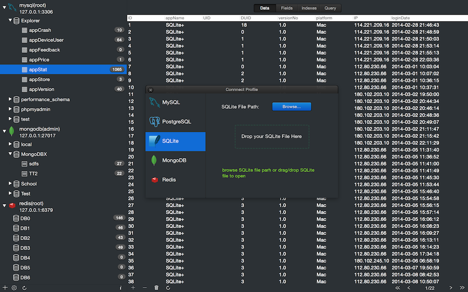Expand the Test database under mongodb
This screenshot has width=468, height=292.
point(10,193)
